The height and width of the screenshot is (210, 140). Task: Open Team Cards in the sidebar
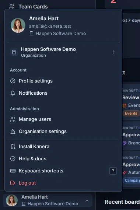[x=33, y=7]
